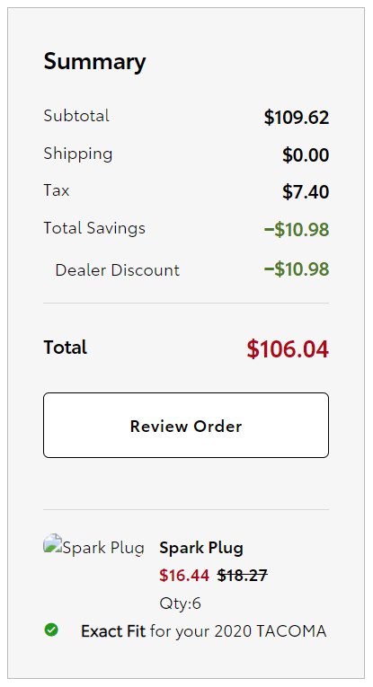
Task: Click the green Exact Fit checkmark icon
Action: click(51, 630)
